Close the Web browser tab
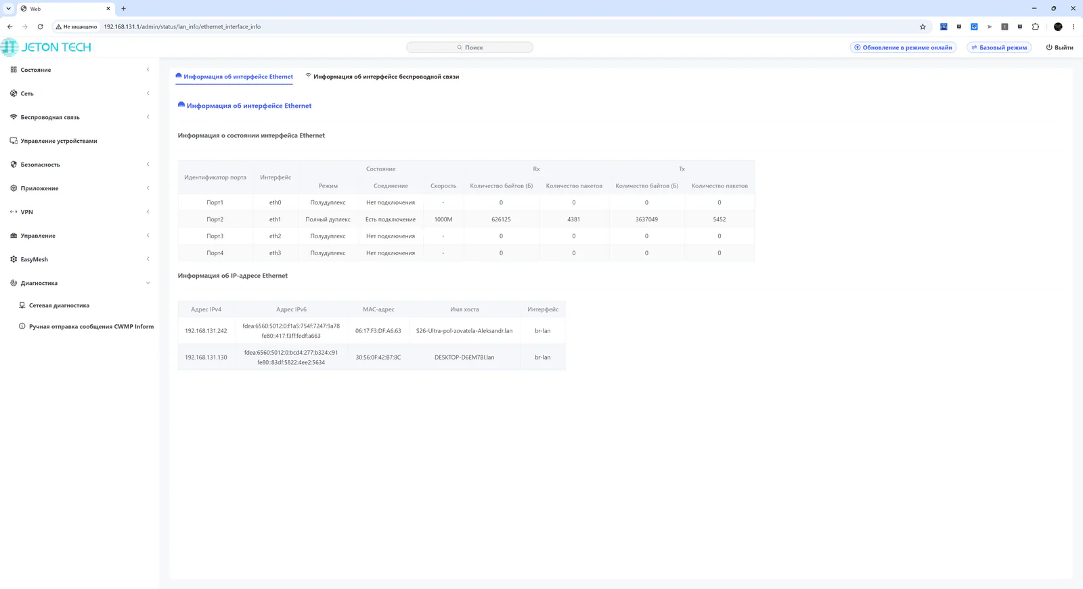This screenshot has width=1083, height=589. tap(108, 9)
